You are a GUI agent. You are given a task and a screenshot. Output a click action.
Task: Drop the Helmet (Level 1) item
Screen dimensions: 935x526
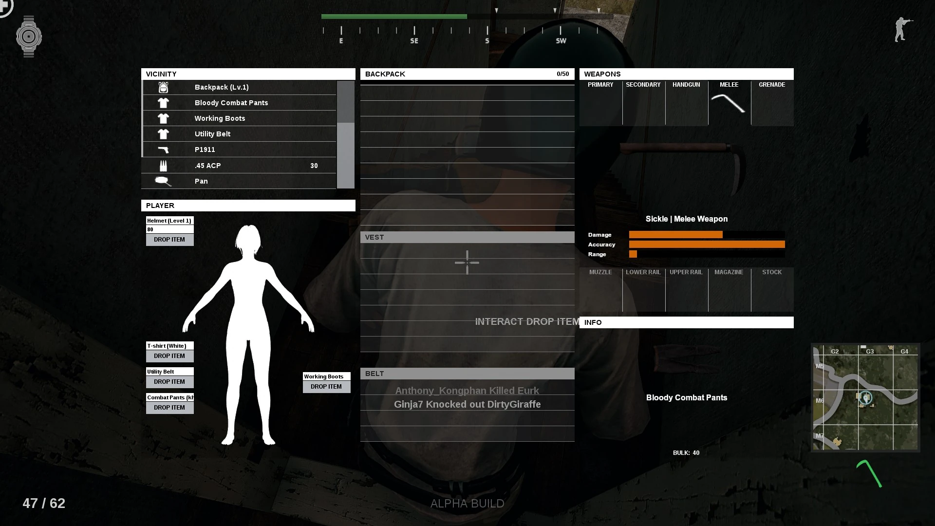pyautogui.click(x=169, y=240)
